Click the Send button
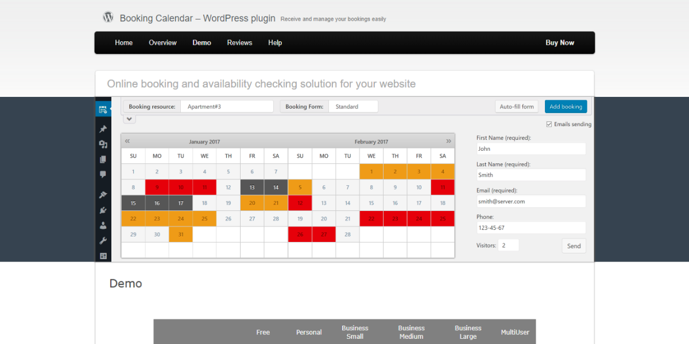Viewport: 689px width, 344px height. tap(574, 246)
